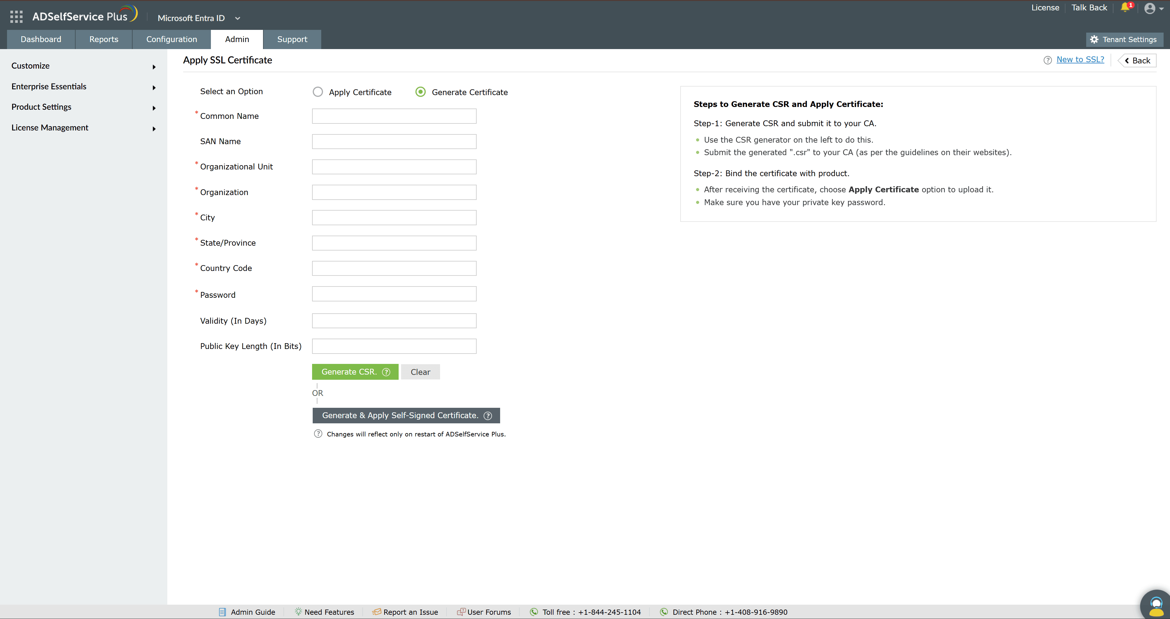Open the Support tab
Screen dimensions: 1170x619
[x=292, y=40]
